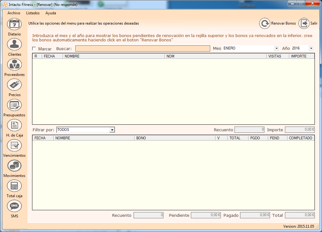The width and height of the screenshot is (322, 232).
Task: Open Total caja calculator icon
Action: point(14,186)
